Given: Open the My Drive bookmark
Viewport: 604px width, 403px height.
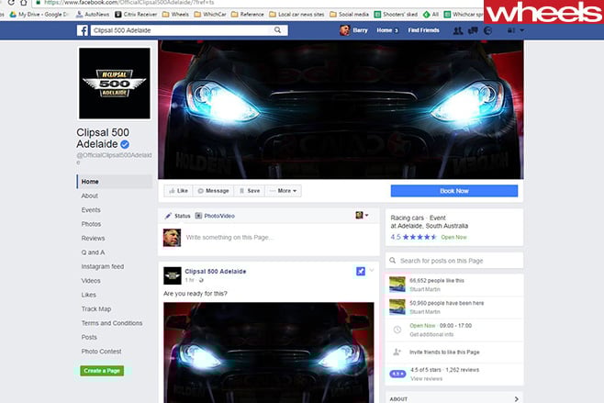Looking at the screenshot, I should 39,15.
